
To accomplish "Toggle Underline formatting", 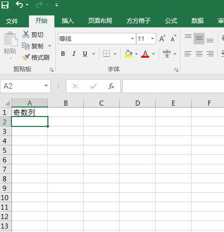I will 85,54.
